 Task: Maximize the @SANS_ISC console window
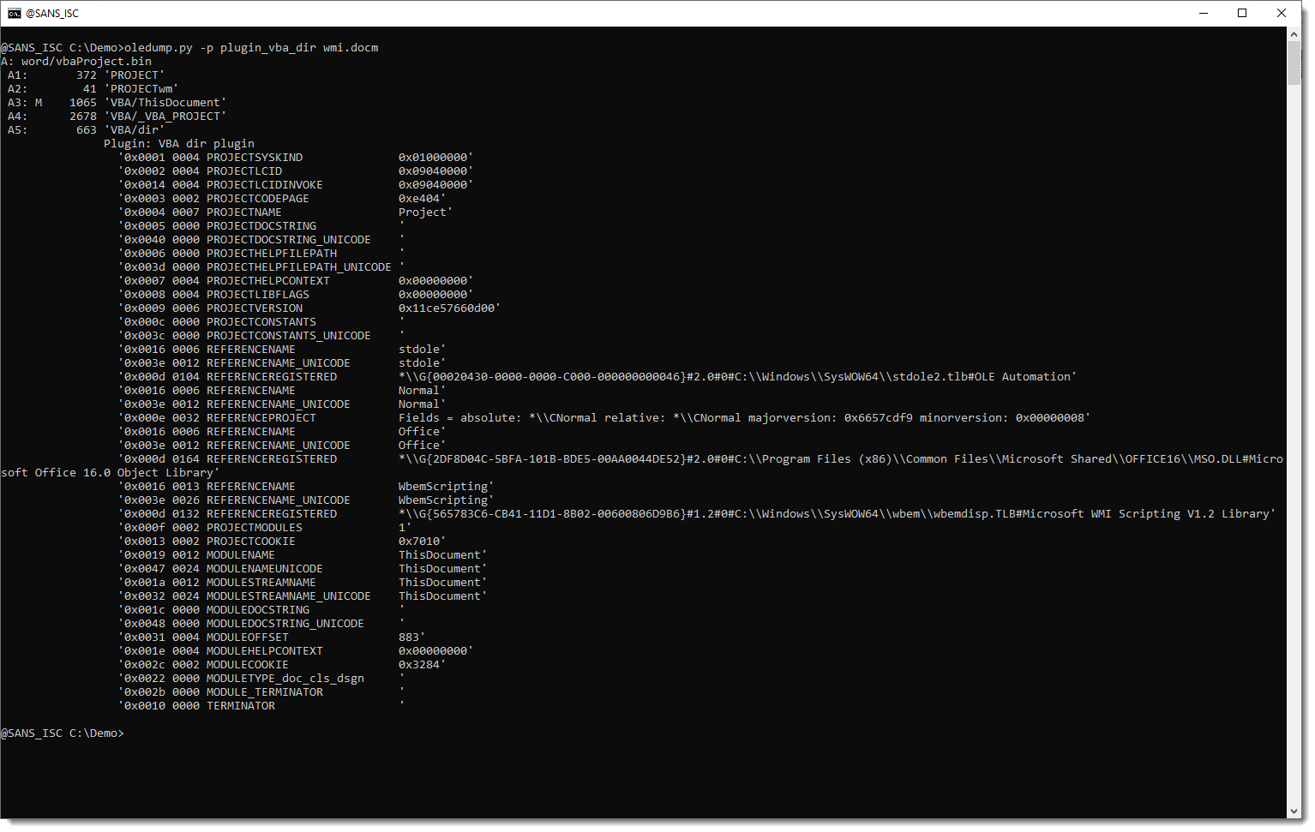click(1242, 14)
